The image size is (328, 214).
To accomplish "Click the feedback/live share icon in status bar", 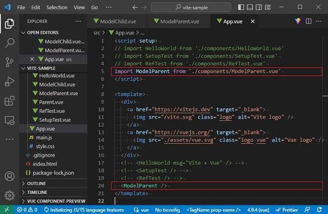I will click(x=307, y=210).
